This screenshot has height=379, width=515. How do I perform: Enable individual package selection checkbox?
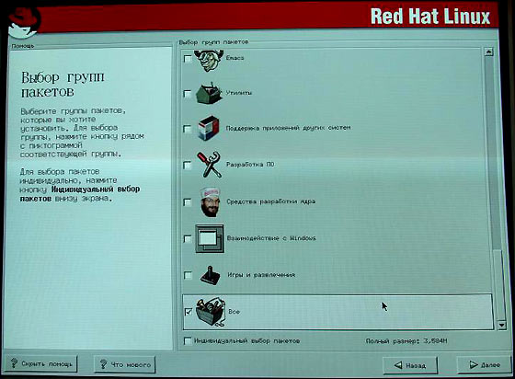click(188, 341)
